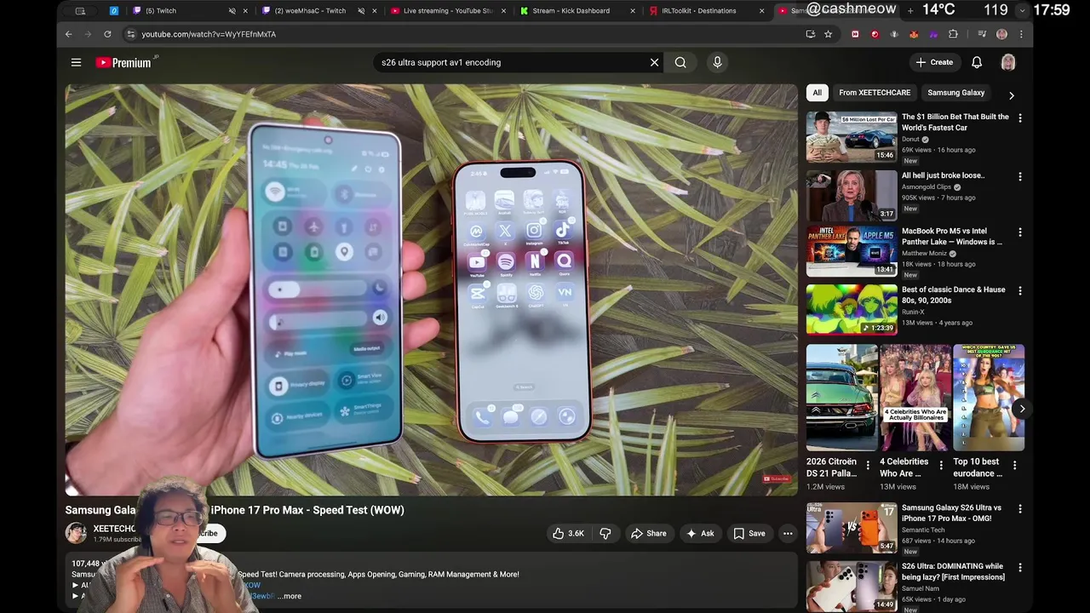Click the Ask button
Image resolution: width=1090 pixels, height=613 pixels.
pos(699,534)
